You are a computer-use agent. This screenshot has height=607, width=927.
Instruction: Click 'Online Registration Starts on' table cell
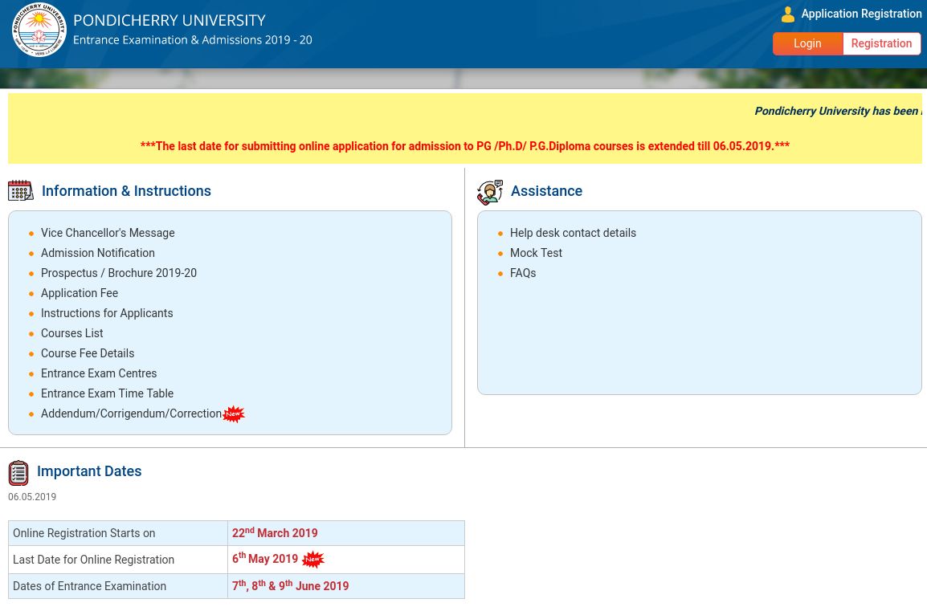[x=117, y=533]
